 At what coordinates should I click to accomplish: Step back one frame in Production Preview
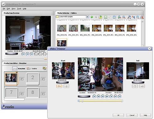click(32, 54)
